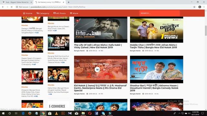This screenshot has height=116, width=207.
Task: Open the Maha Milan Bengali Movie description
Action: 58,91
